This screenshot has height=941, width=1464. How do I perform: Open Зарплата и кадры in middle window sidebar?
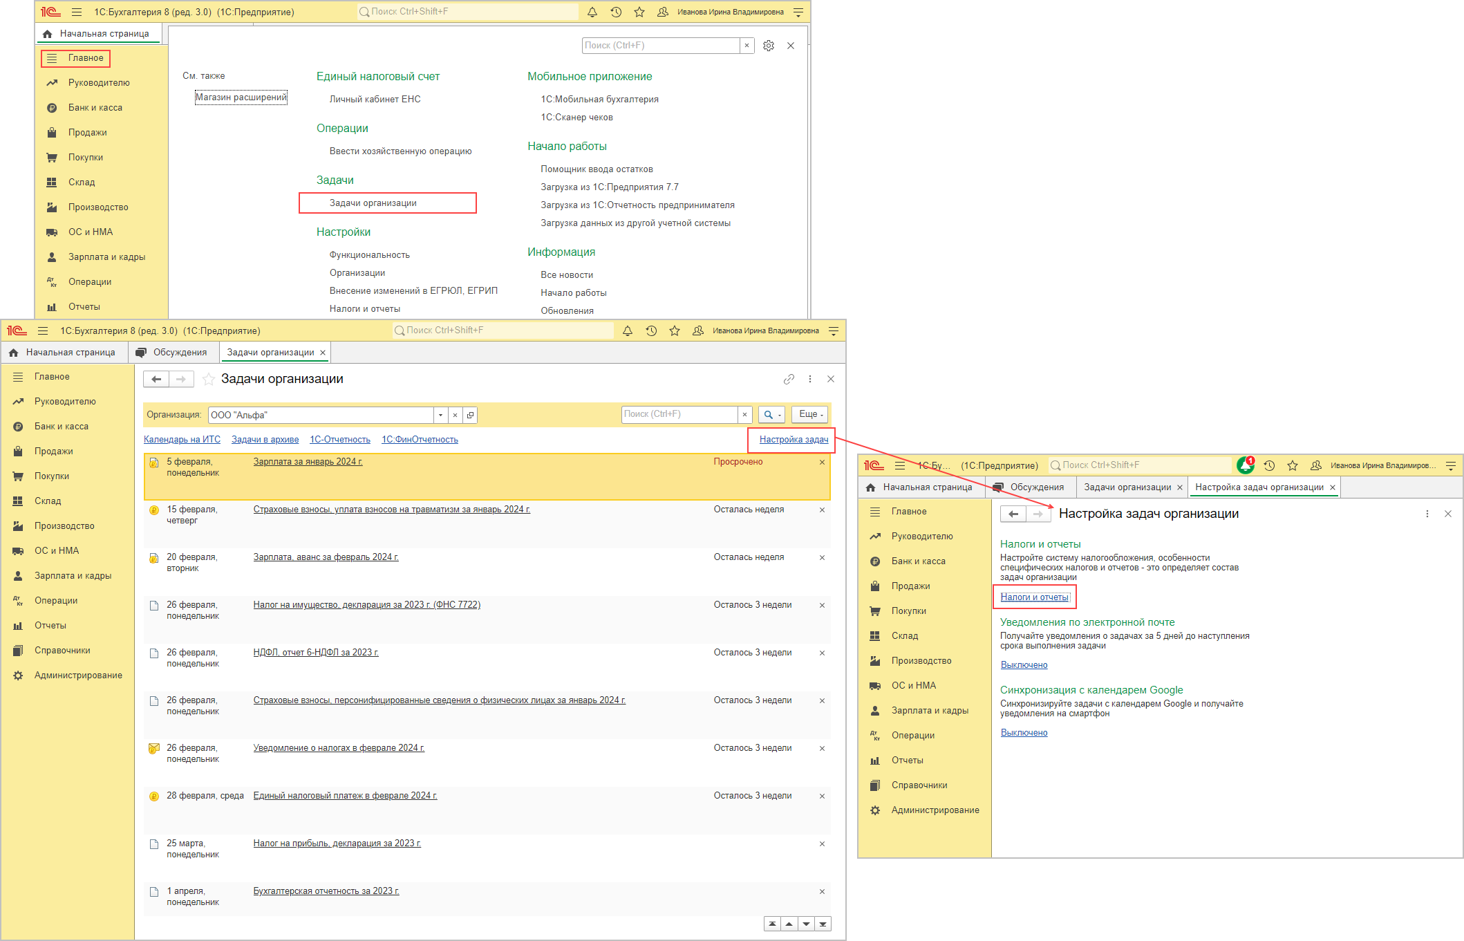[73, 576]
